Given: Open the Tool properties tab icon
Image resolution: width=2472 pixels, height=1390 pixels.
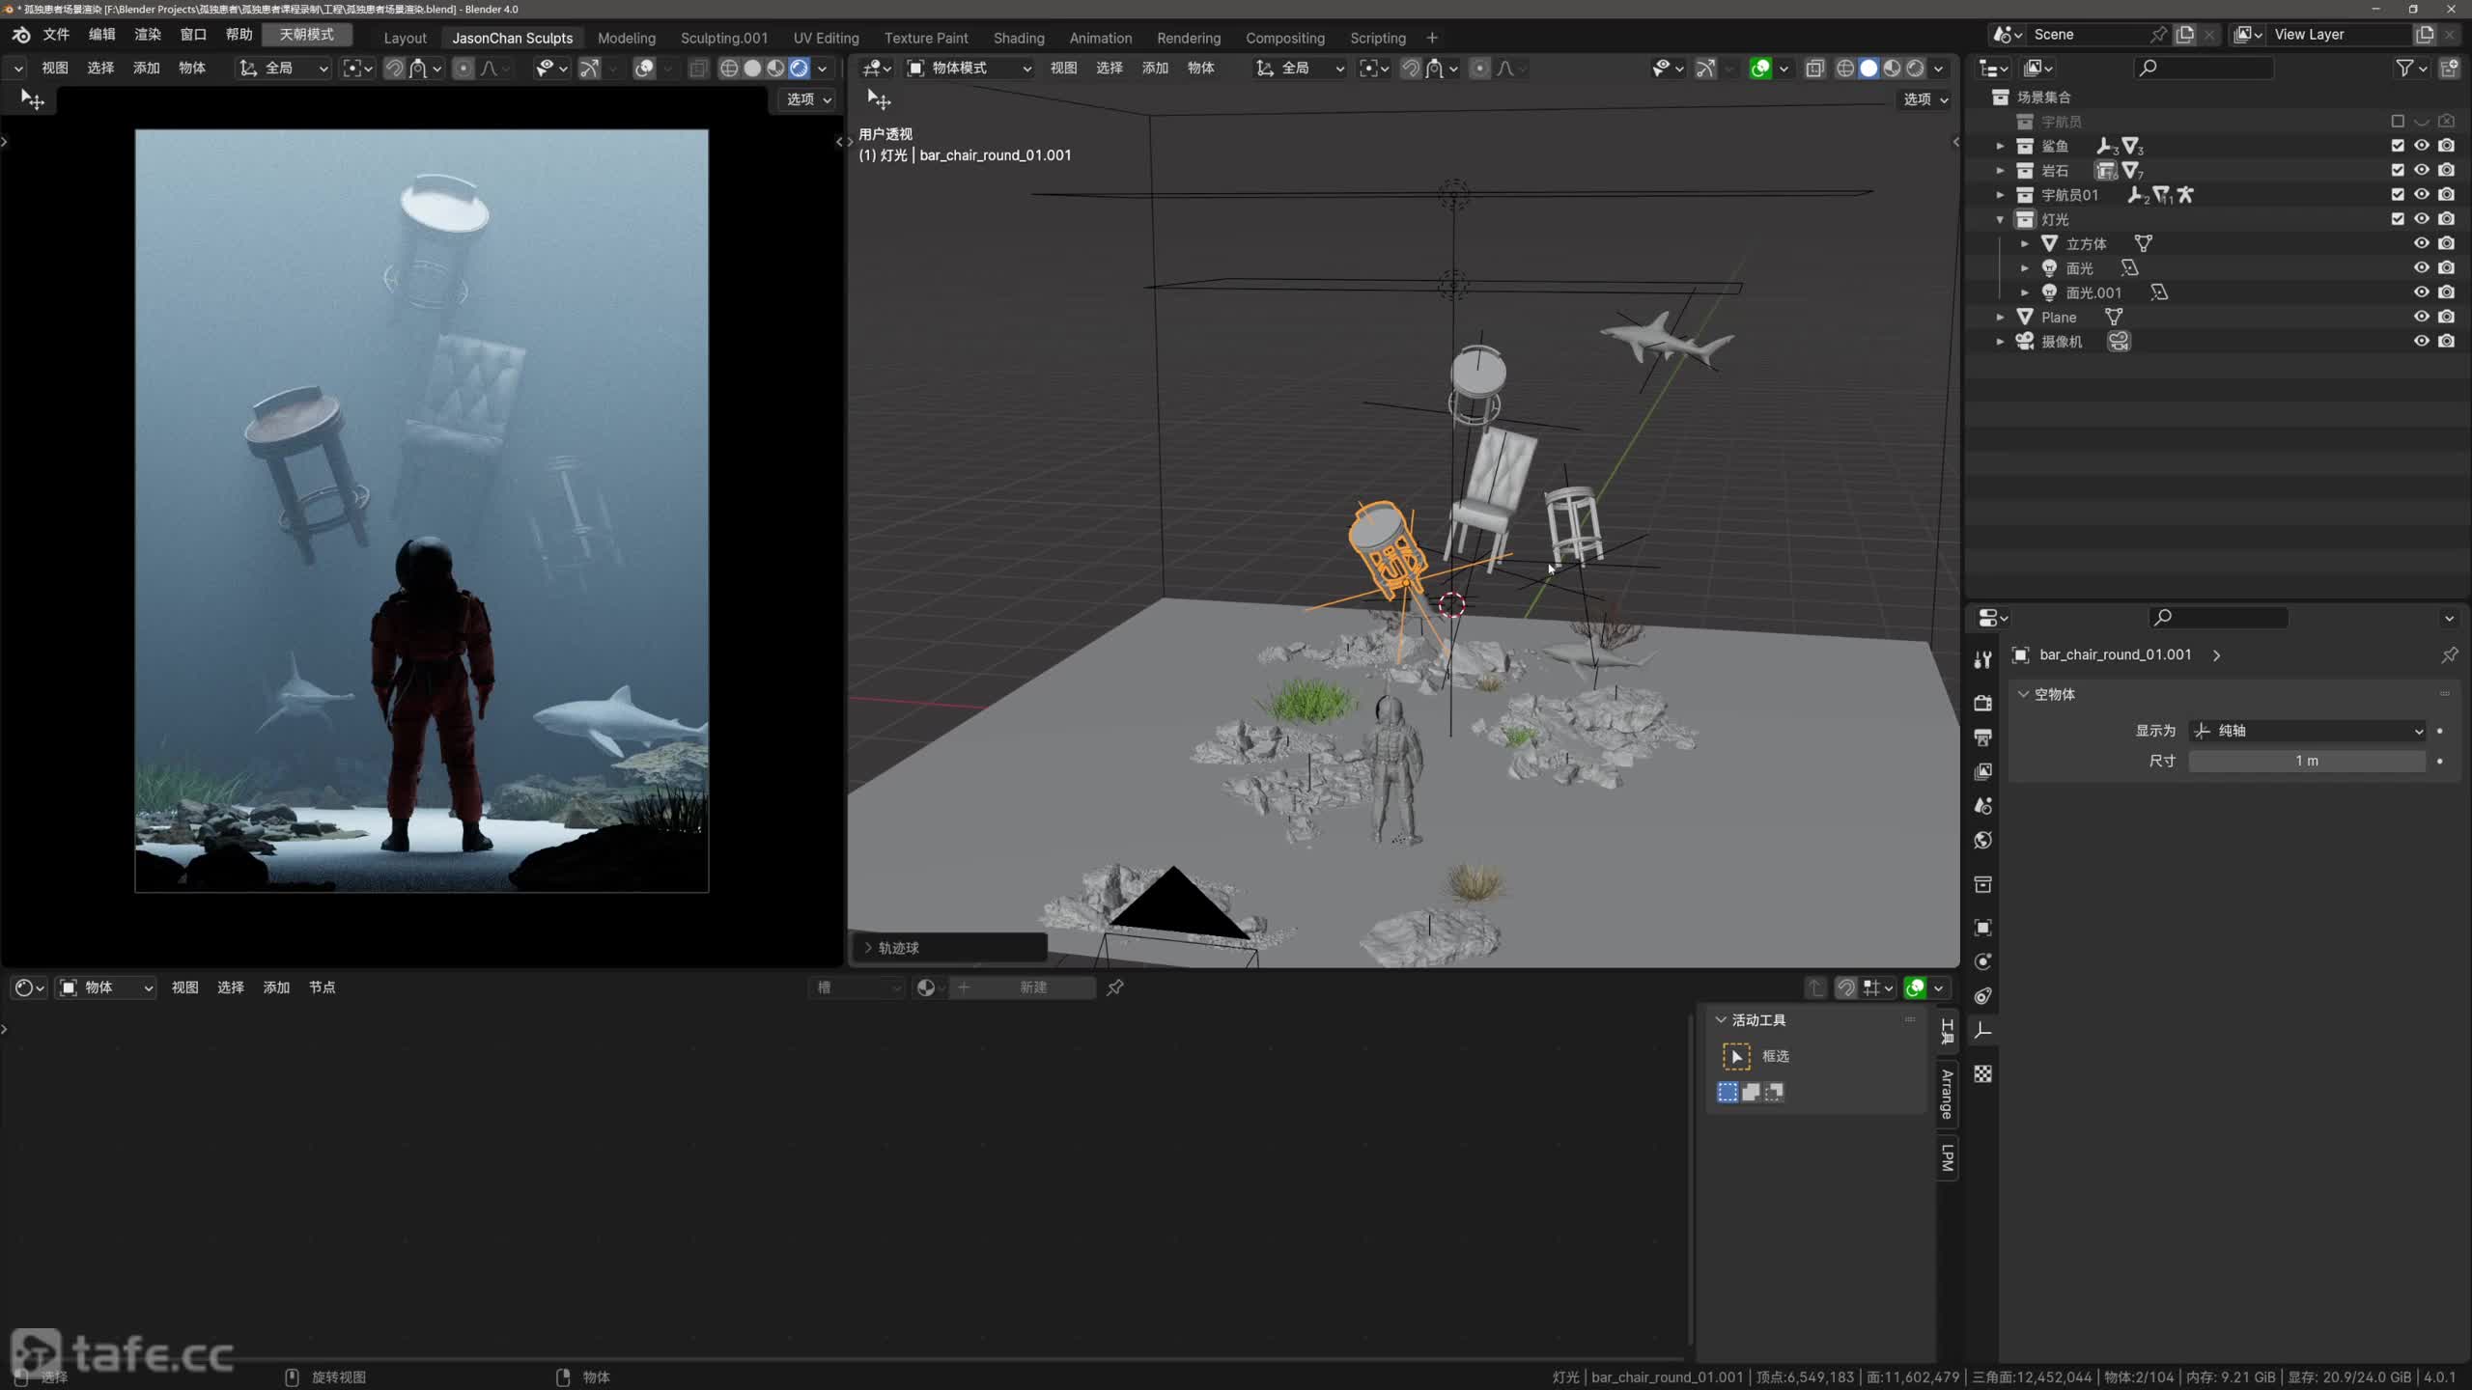Looking at the screenshot, I should click(x=1982, y=659).
